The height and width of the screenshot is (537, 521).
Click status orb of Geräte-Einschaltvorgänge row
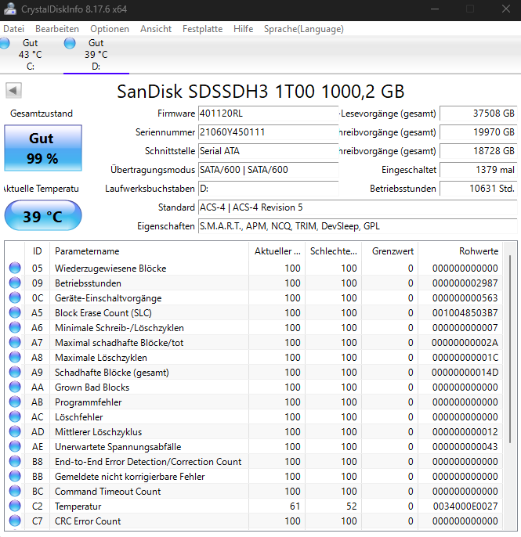(15, 297)
